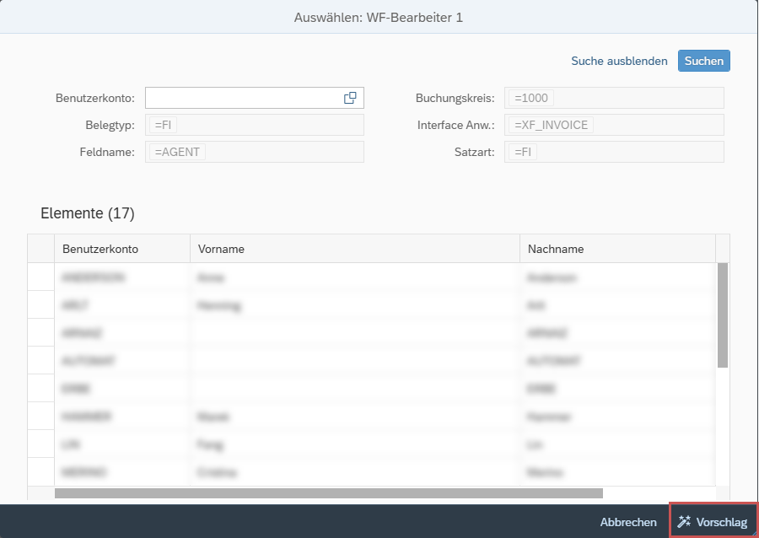
Task: Select row checkbox for HAMMER
Action: (40, 417)
